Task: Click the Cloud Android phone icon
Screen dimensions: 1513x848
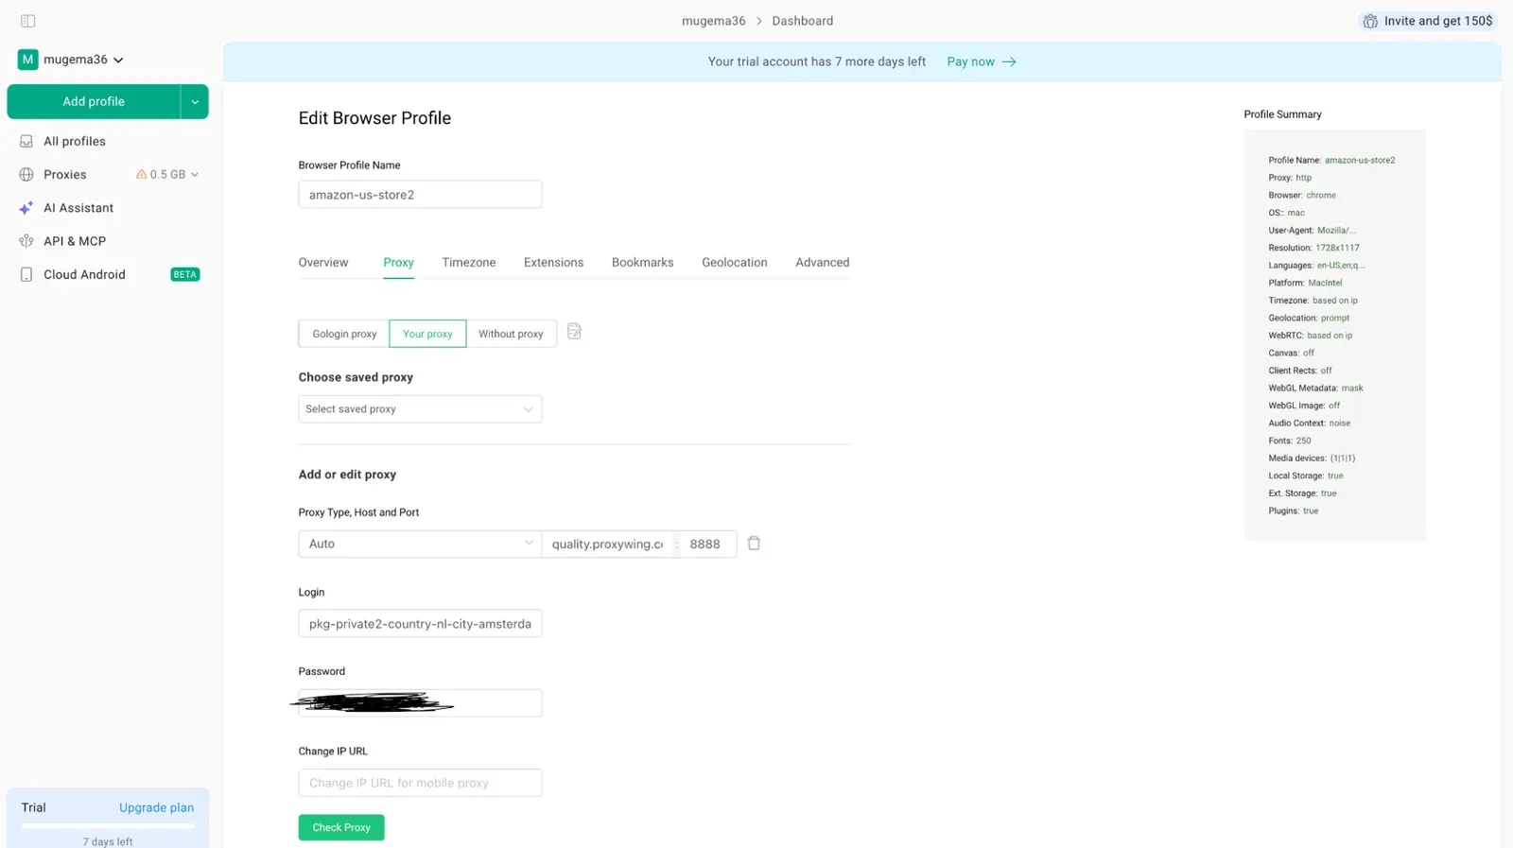Action: 26,274
